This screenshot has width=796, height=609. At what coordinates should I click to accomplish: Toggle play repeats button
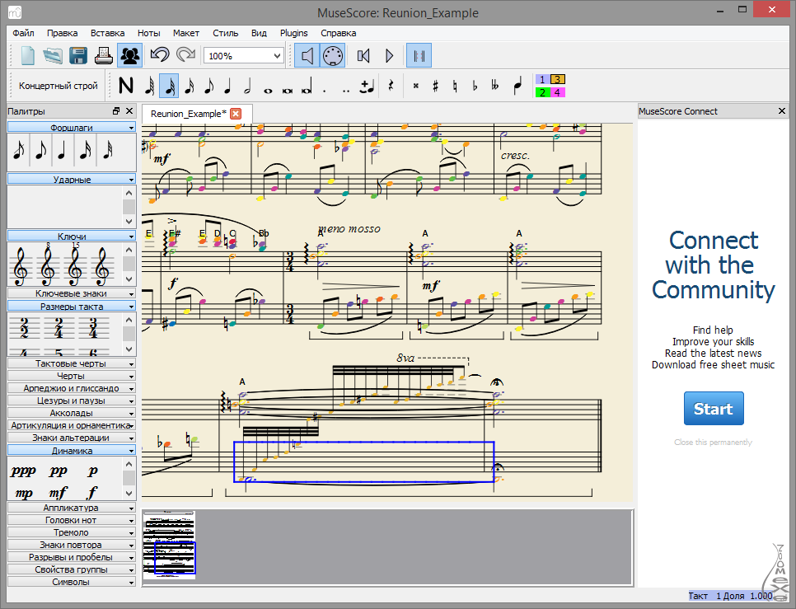[x=419, y=55]
